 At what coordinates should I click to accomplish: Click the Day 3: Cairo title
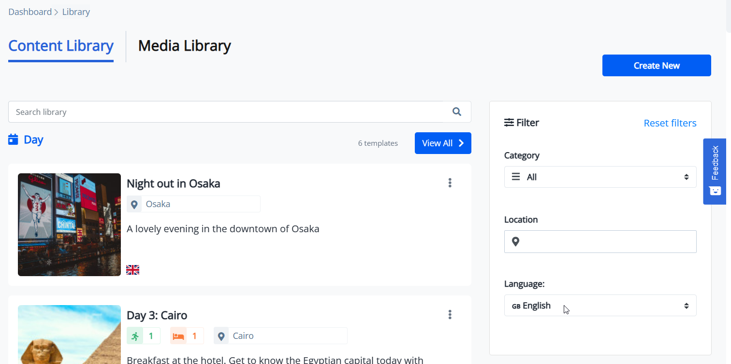pos(157,315)
